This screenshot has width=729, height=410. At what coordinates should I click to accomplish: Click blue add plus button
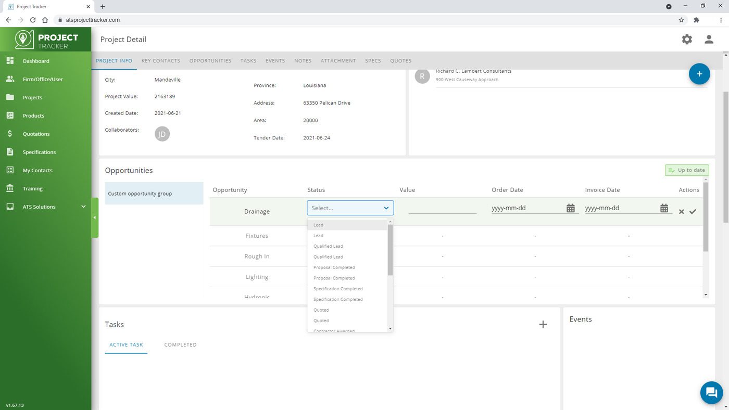(x=699, y=74)
